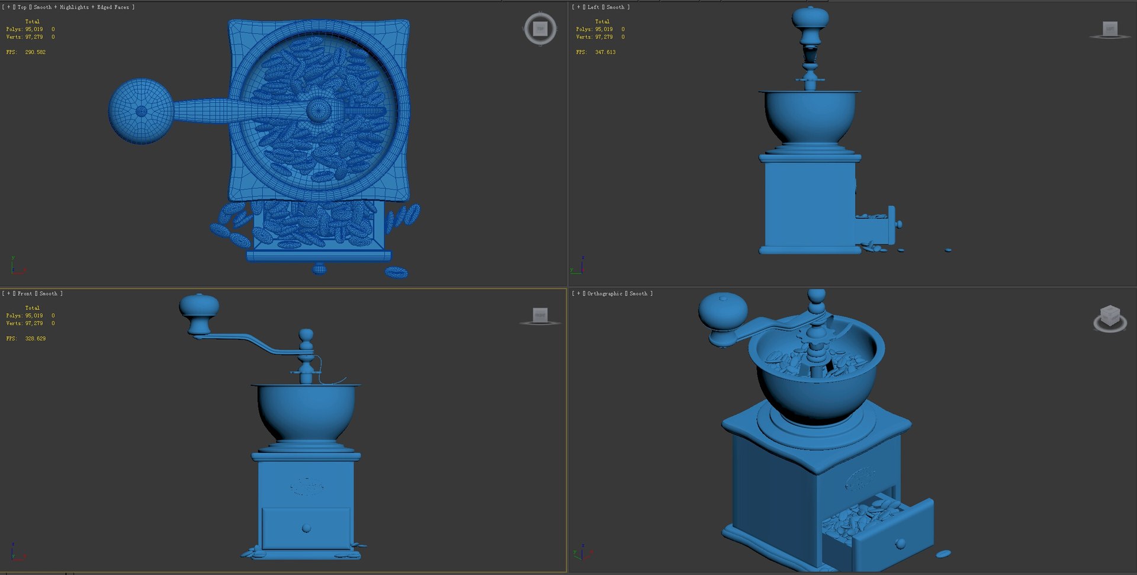Click 'FPS: 347.613' statistic in Left viewport
Image resolution: width=1137 pixels, height=575 pixels.
click(596, 52)
